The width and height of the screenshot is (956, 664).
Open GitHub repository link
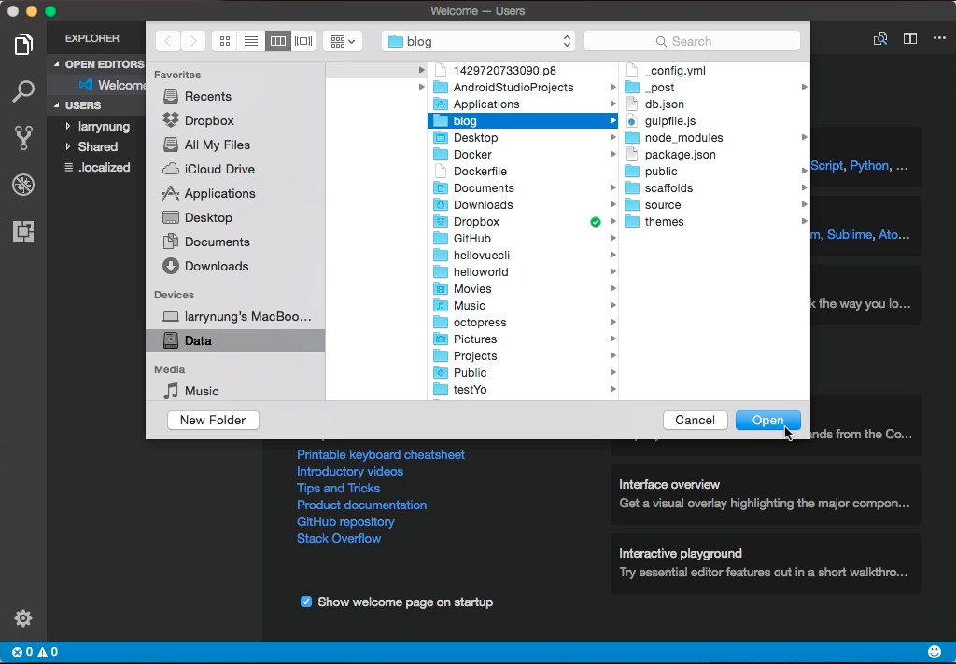(345, 521)
